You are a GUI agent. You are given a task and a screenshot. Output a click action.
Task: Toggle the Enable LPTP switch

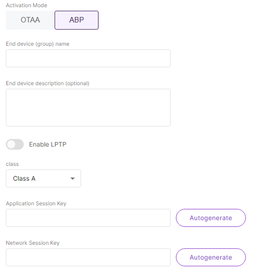pos(15,144)
